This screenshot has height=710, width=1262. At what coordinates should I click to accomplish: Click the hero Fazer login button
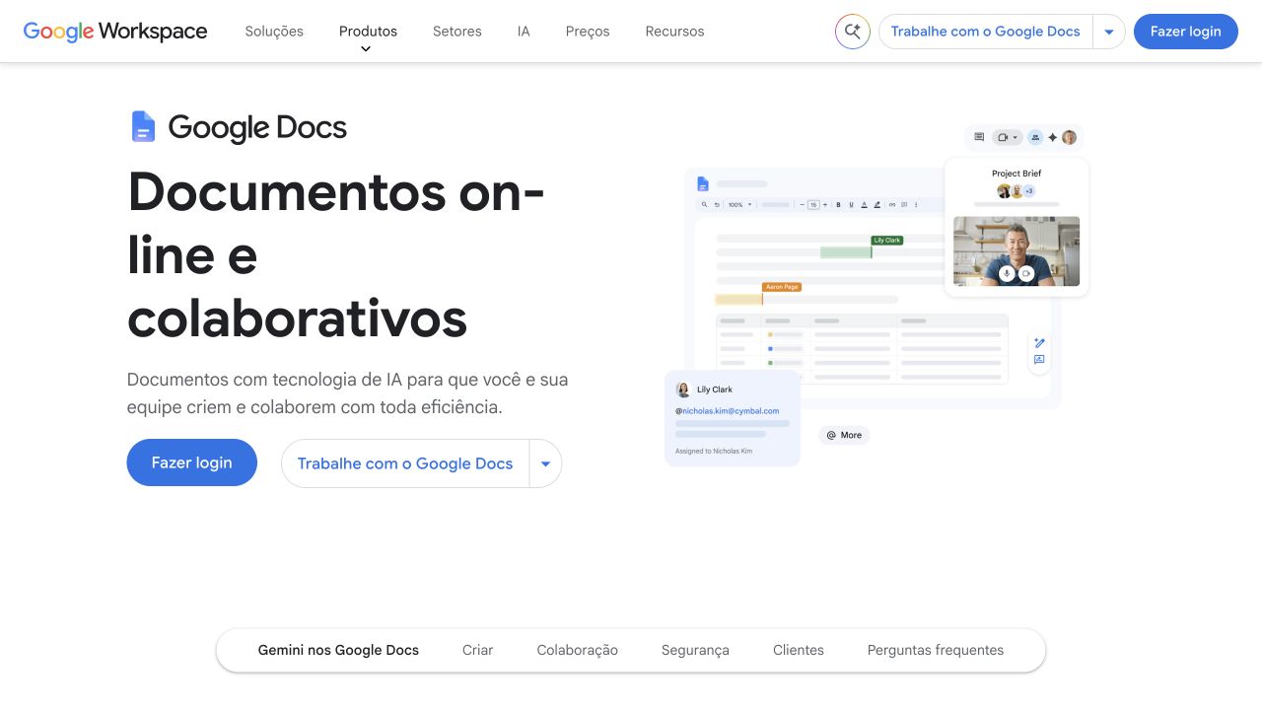tap(192, 462)
